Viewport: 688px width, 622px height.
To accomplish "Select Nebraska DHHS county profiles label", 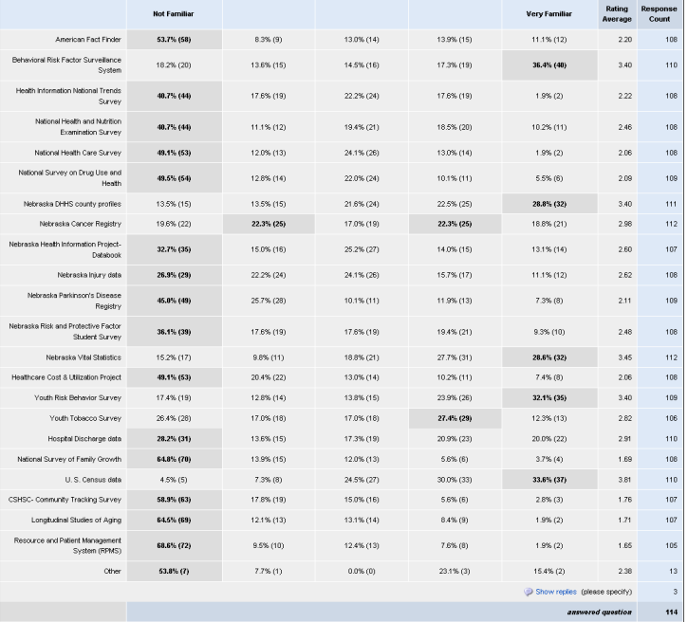I will 72,204.
